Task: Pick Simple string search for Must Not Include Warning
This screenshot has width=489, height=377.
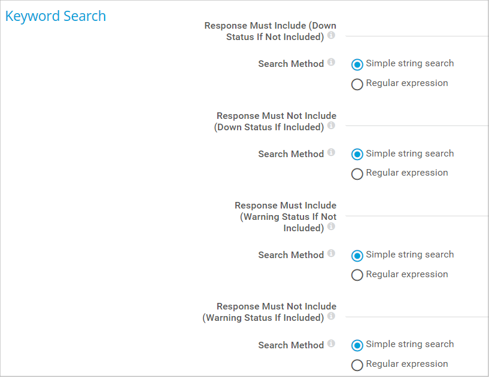Action: [x=357, y=345]
